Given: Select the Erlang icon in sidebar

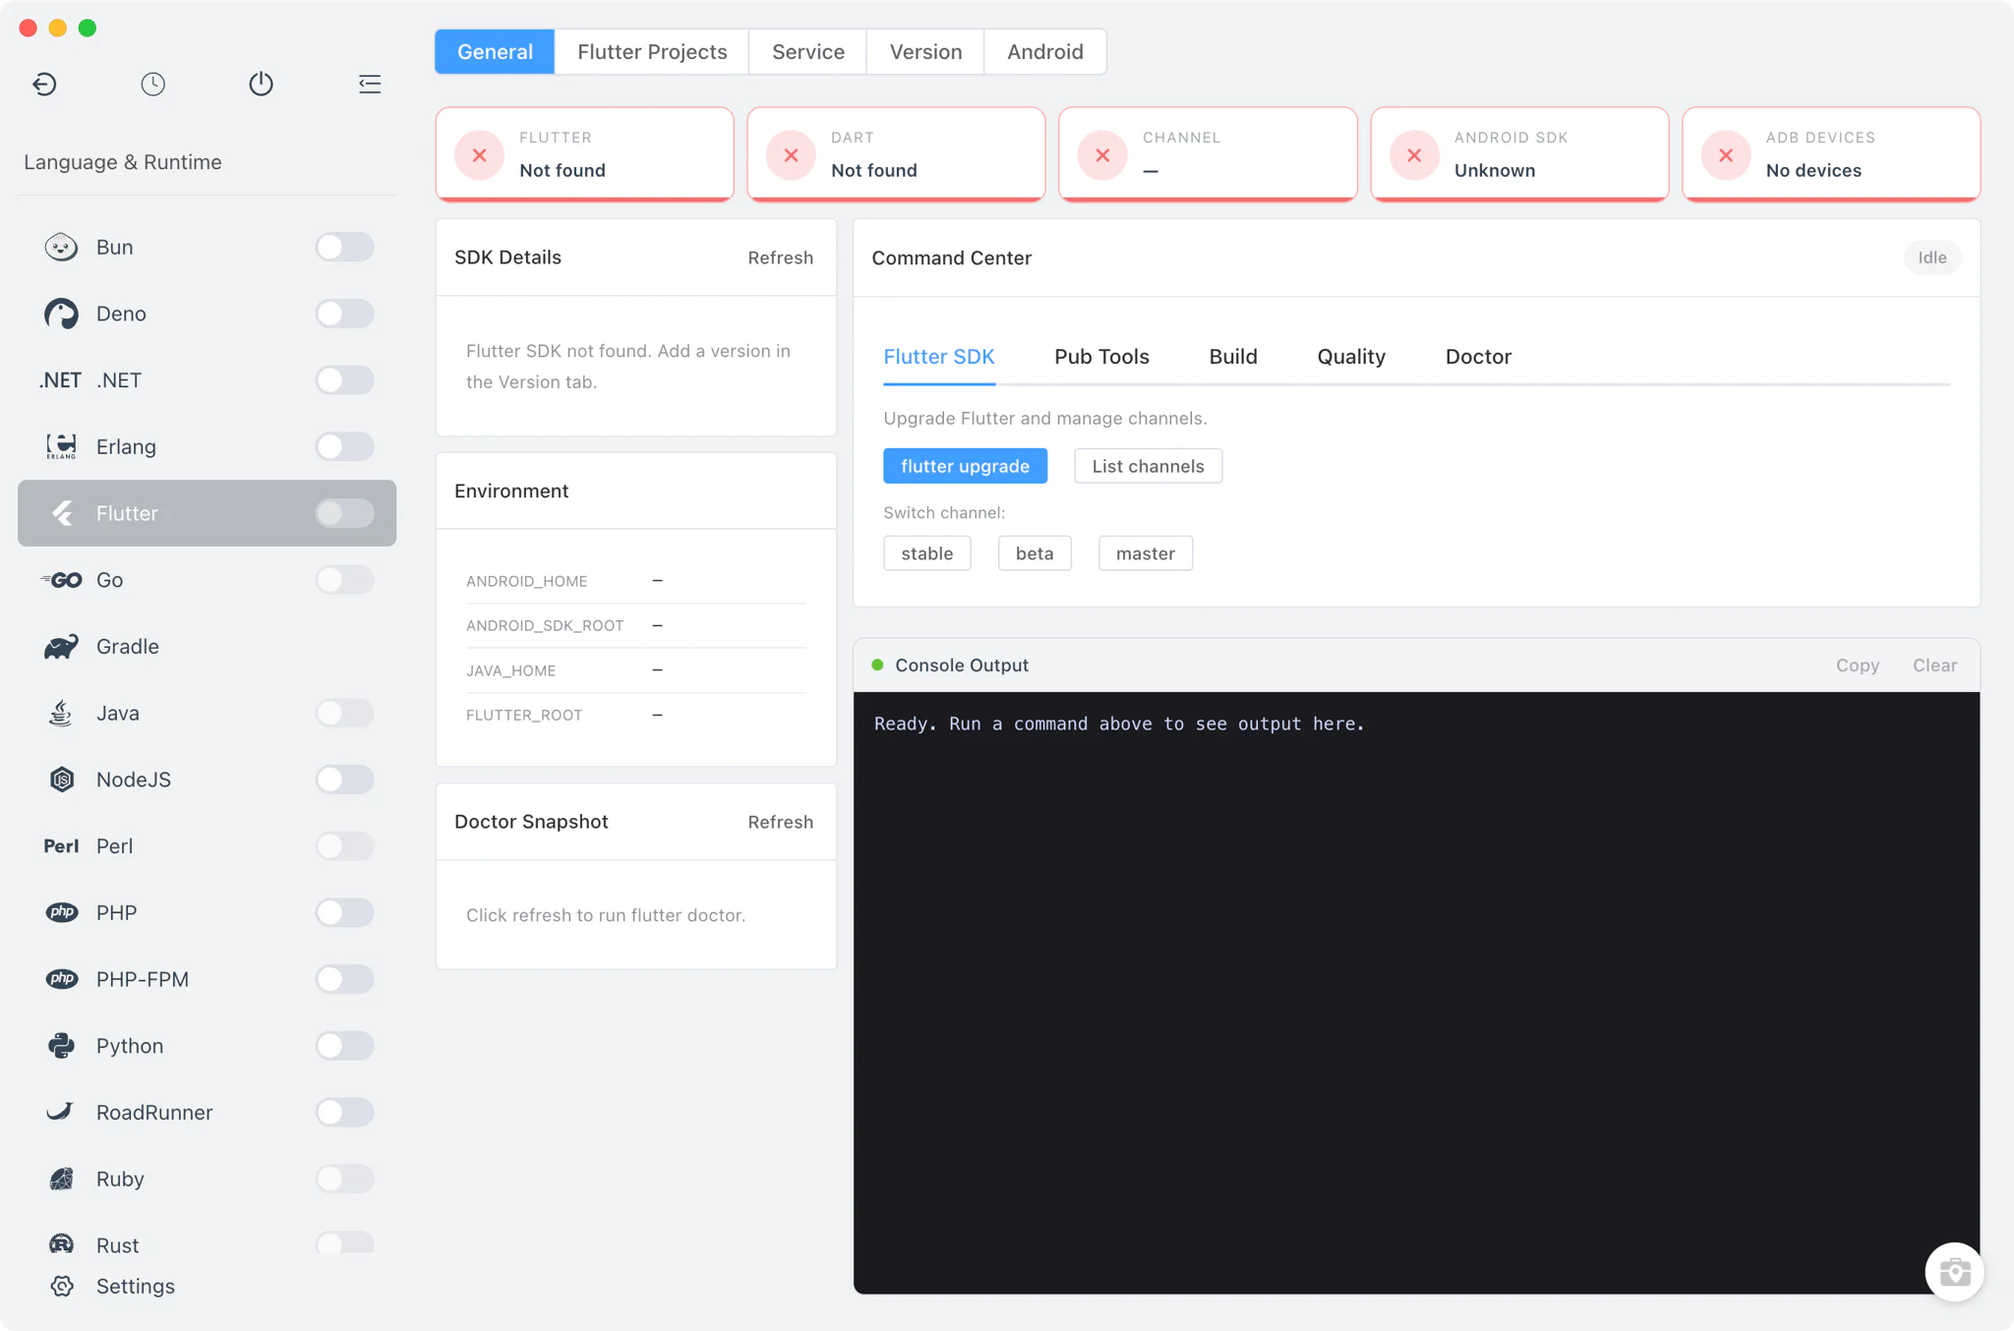Looking at the screenshot, I should pos(61,446).
